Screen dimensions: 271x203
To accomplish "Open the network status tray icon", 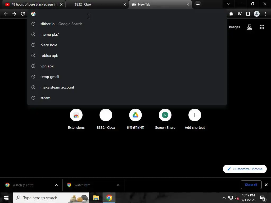I will click(231, 198).
